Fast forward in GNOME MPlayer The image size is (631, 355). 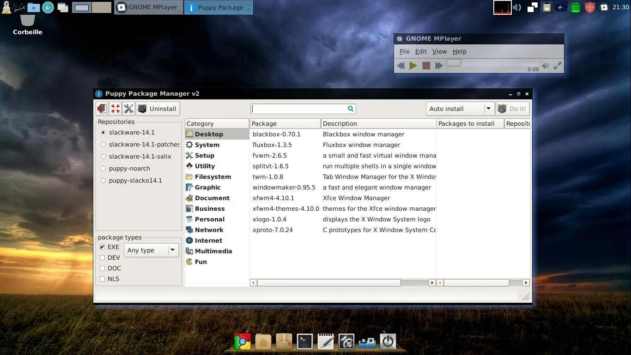pyautogui.click(x=439, y=66)
